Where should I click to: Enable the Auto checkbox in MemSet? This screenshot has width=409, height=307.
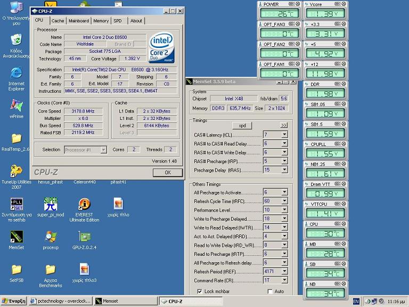[x=270, y=292]
